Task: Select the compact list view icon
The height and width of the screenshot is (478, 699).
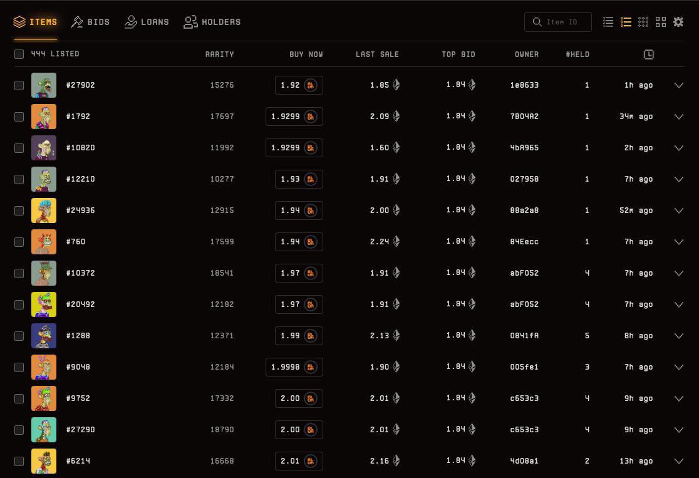Action: click(608, 22)
